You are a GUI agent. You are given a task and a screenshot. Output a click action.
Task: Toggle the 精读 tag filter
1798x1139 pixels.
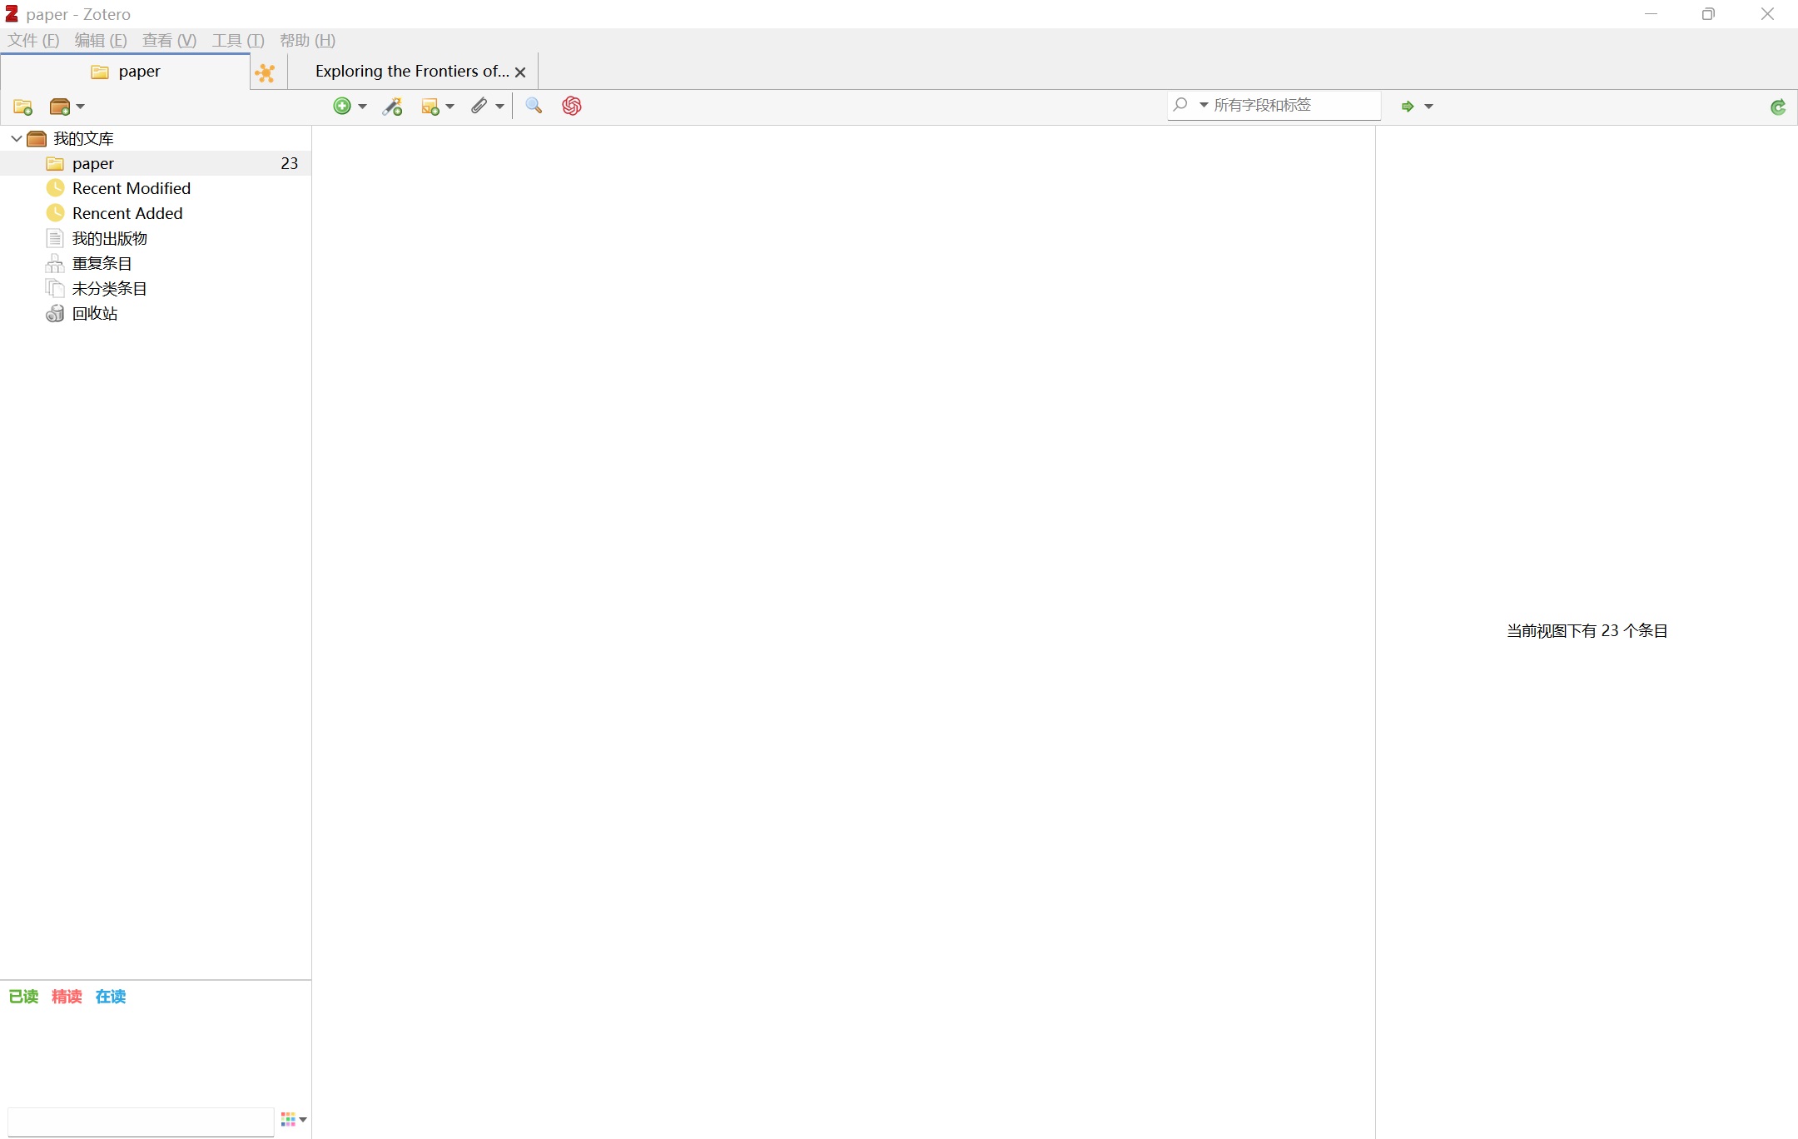point(67,997)
